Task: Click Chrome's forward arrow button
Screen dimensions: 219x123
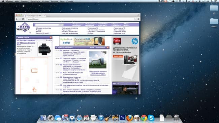Action: click(20, 19)
